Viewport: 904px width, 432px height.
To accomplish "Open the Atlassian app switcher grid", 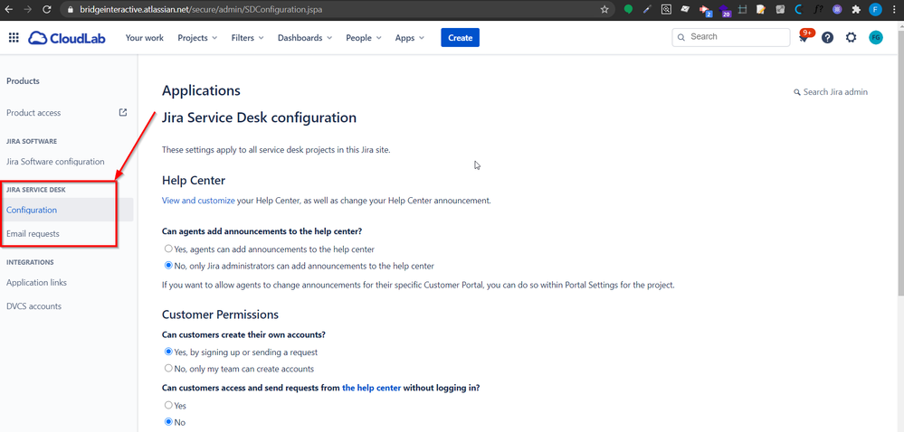I will click(14, 38).
